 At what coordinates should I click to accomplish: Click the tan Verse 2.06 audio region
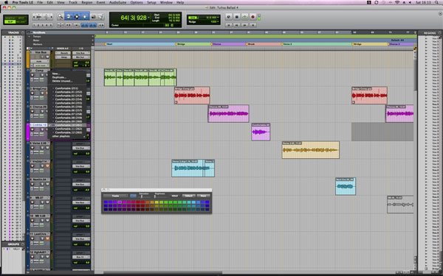[311, 150]
